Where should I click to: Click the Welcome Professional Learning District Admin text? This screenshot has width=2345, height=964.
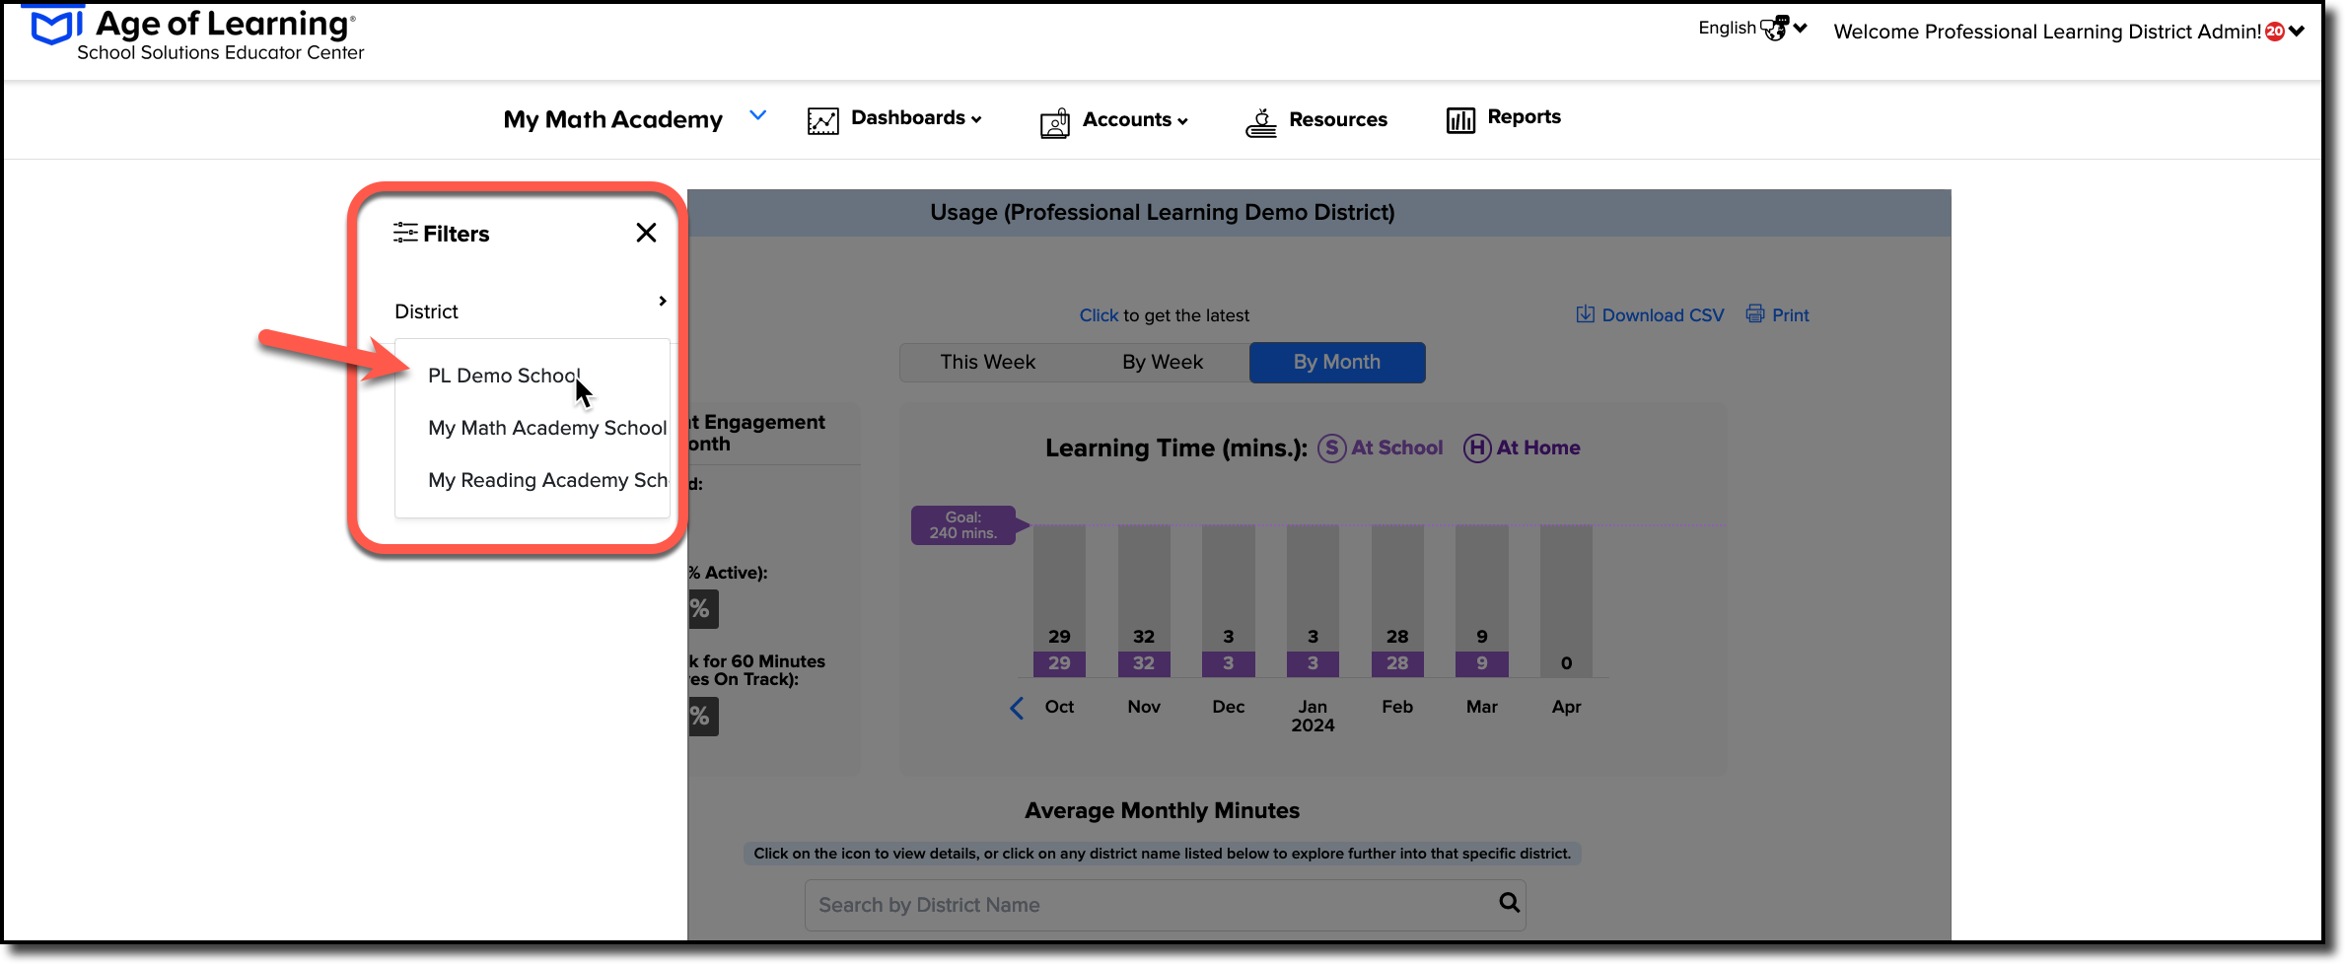click(2047, 32)
